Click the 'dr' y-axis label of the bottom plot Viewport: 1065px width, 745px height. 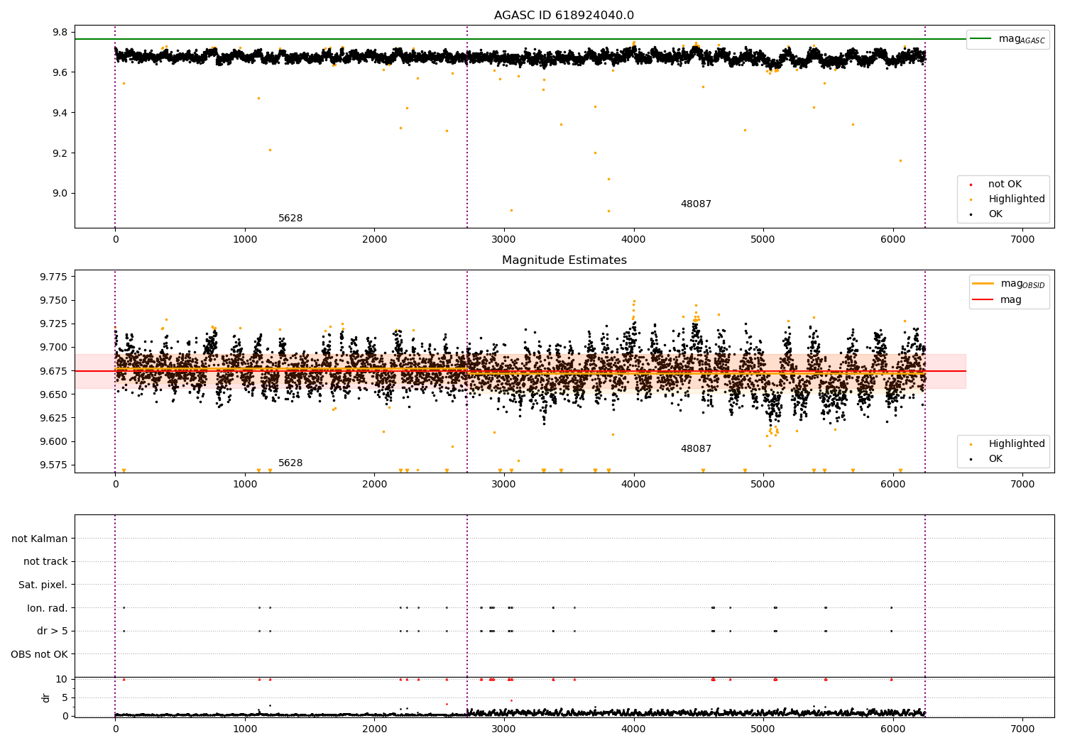[x=46, y=697]
